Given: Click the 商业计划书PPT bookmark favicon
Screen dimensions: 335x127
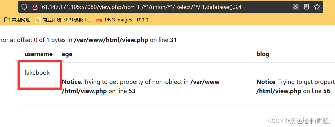Looking at the screenshot, I should pos(38,20).
